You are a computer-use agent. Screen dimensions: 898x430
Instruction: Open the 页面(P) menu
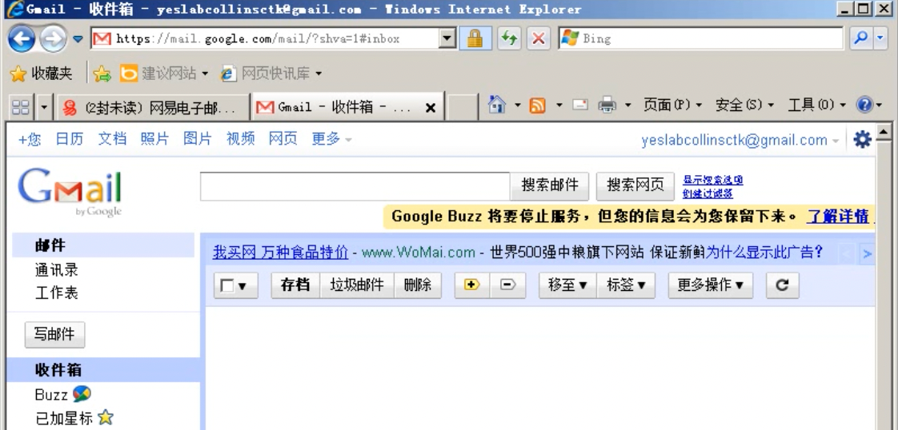click(672, 106)
